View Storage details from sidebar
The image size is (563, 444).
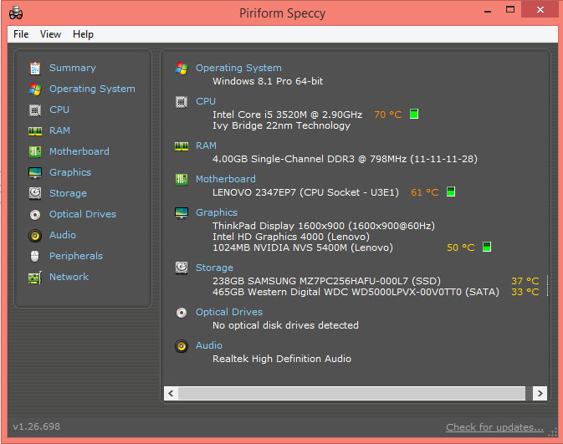(68, 193)
